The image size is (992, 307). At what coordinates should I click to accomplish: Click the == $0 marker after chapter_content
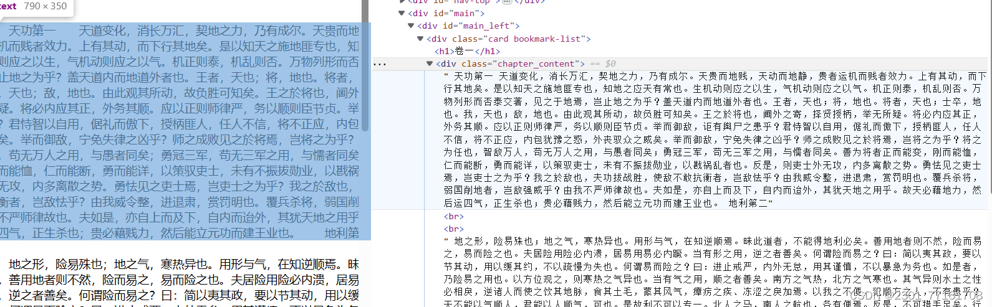(602, 64)
